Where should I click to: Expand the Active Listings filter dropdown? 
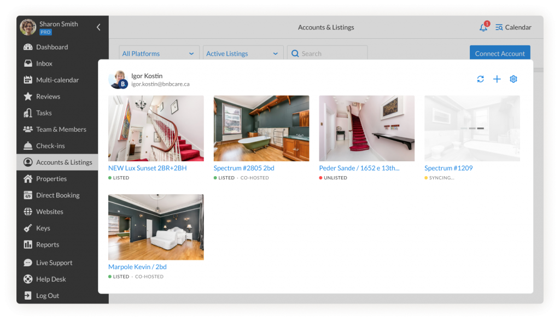point(242,53)
